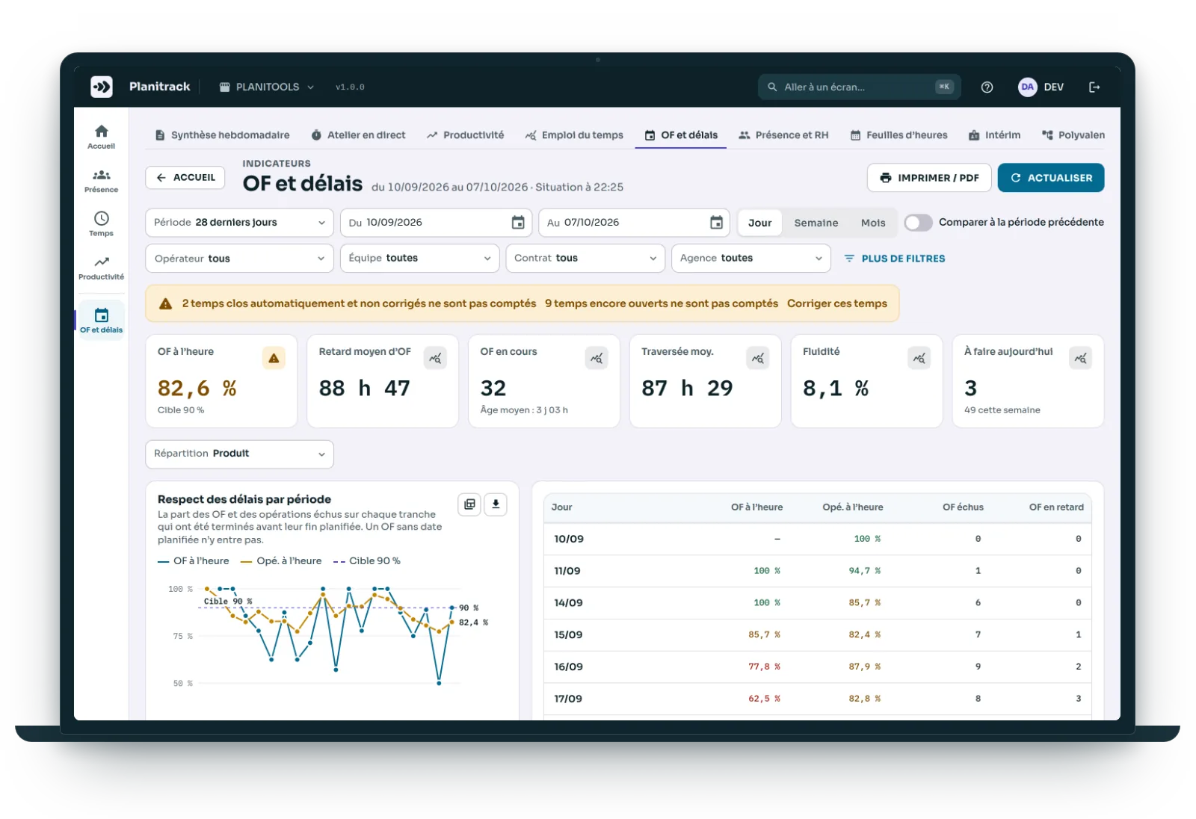Click the IMPRIMER / PDF button
The width and height of the screenshot is (1196, 819).
click(929, 178)
